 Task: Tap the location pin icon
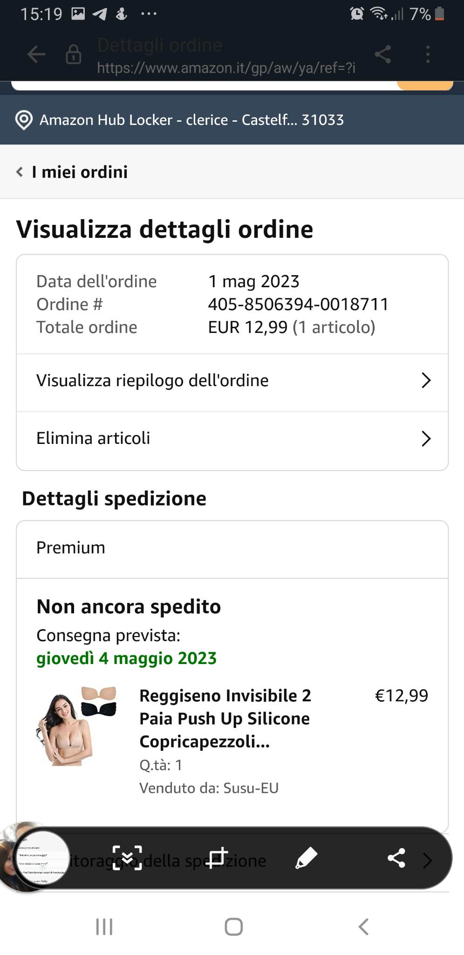(x=24, y=120)
